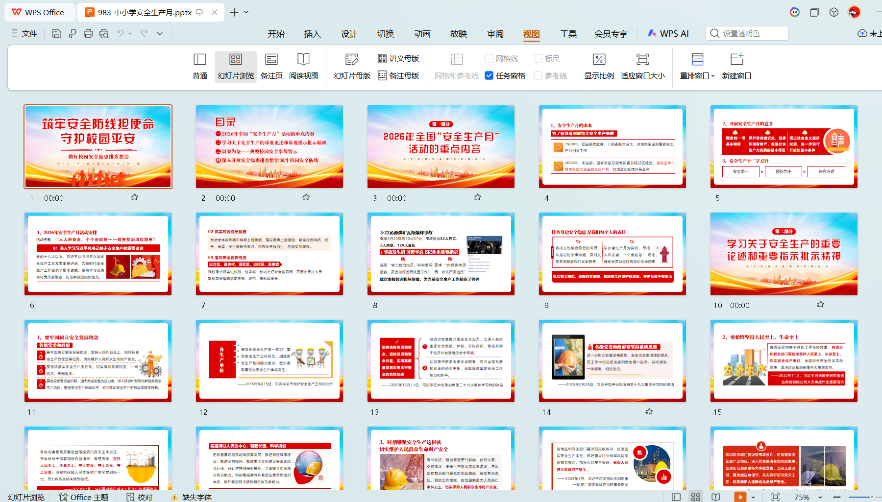
Task: Click star icon under slide 1
Action: coord(134,197)
